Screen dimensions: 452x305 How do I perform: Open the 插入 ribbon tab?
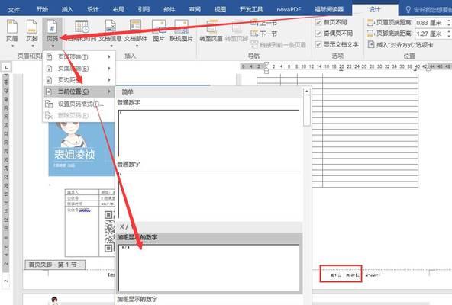click(67, 9)
